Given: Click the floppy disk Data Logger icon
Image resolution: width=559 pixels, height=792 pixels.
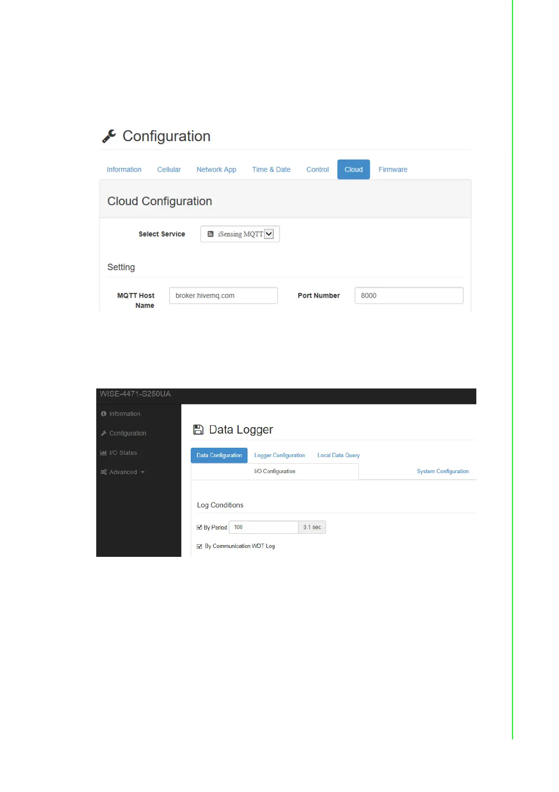Looking at the screenshot, I should pyautogui.click(x=198, y=429).
